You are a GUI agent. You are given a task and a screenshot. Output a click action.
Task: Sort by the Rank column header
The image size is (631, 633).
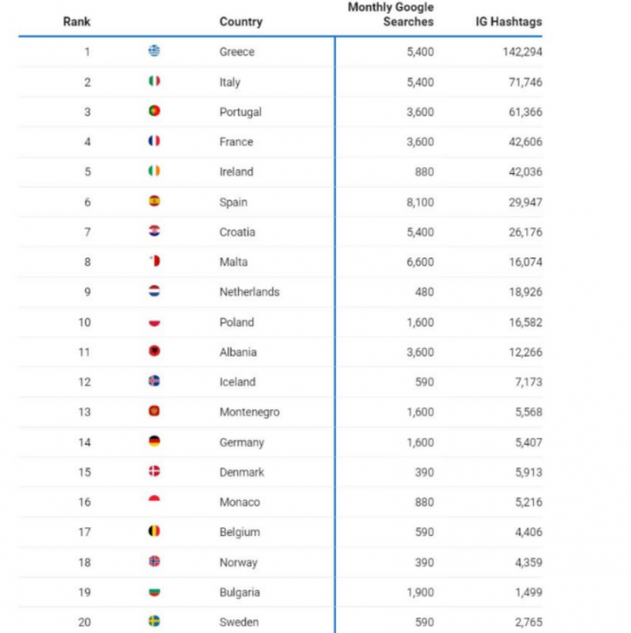point(77,21)
